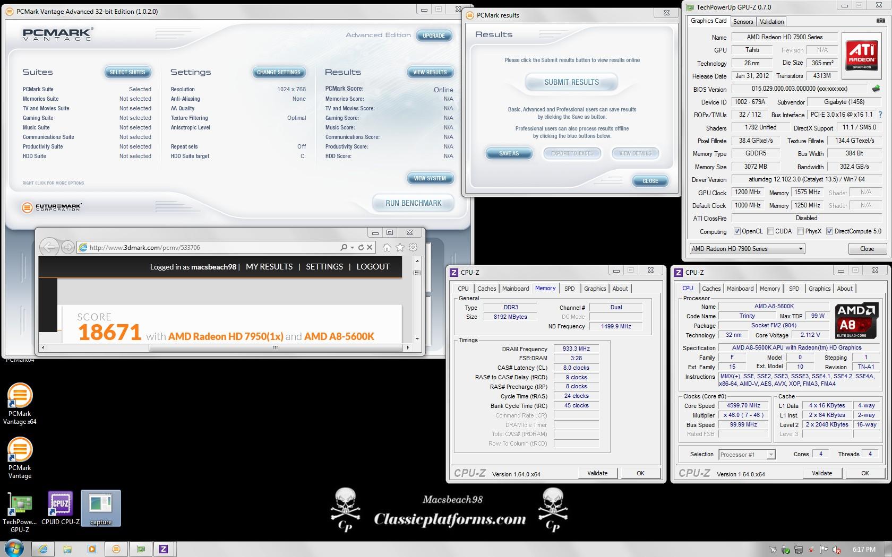The image size is (892, 557).
Task: Toggle OpenCL checkbox in GPU-Z
Action: (x=737, y=231)
